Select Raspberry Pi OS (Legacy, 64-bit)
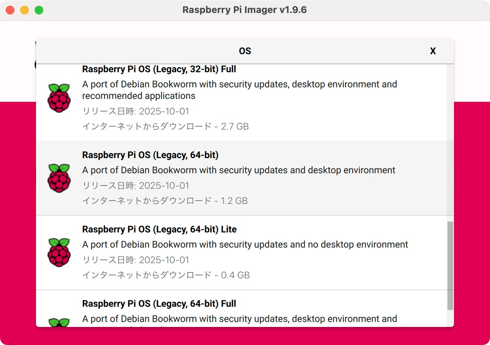This screenshot has width=490, height=345. pyautogui.click(x=242, y=178)
